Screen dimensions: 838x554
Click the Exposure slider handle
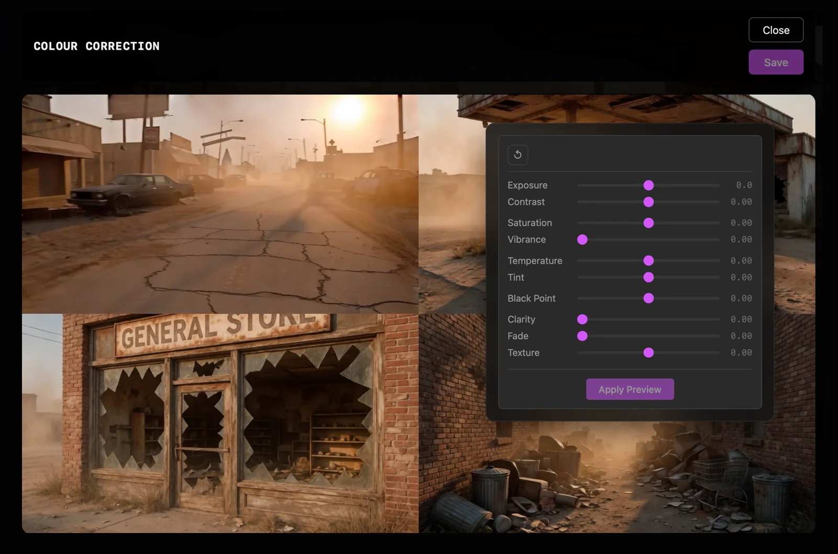[x=648, y=185]
